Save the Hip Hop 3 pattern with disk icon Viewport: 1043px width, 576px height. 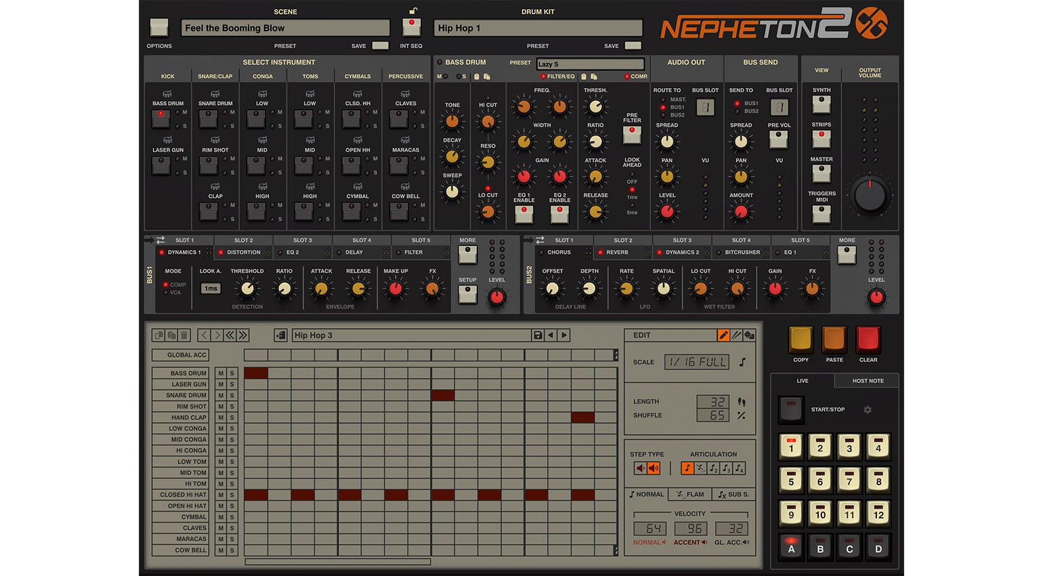click(538, 335)
